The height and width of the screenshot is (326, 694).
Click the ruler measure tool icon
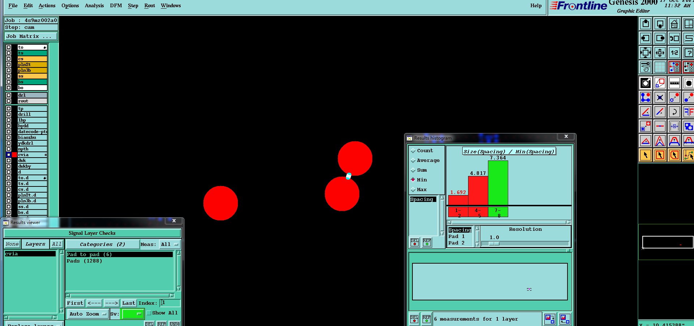pos(674,83)
